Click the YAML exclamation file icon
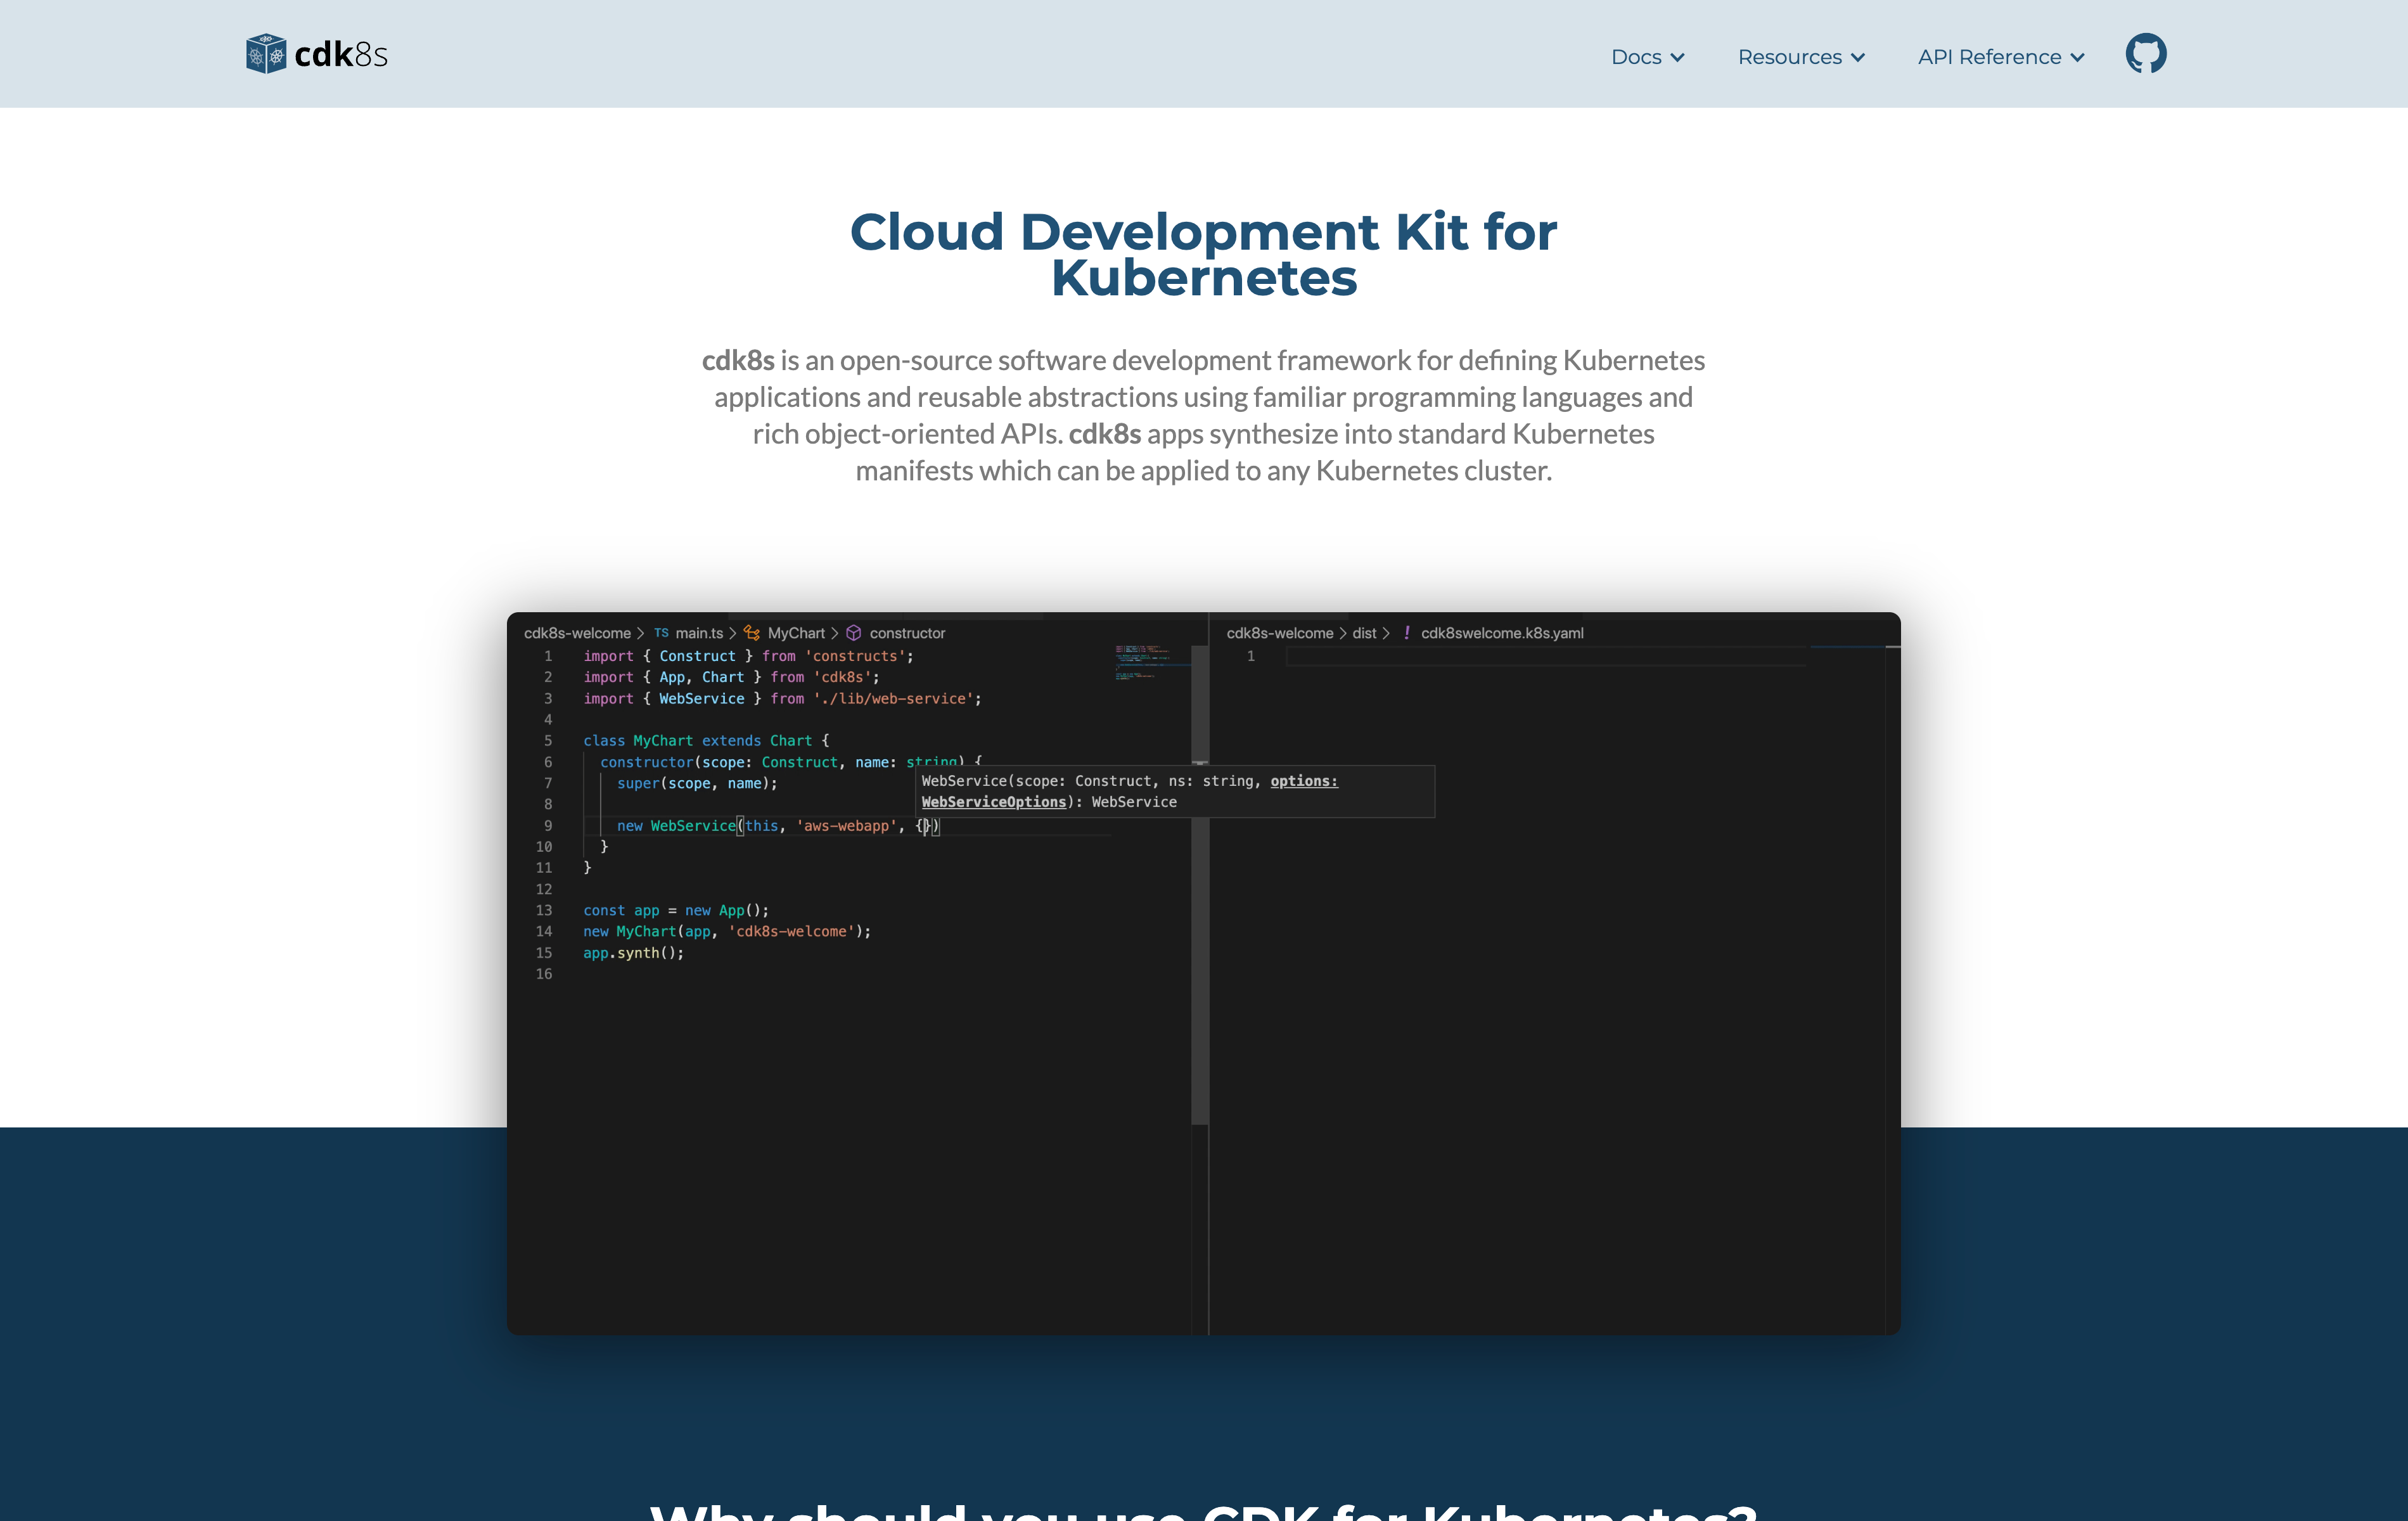 [1407, 633]
